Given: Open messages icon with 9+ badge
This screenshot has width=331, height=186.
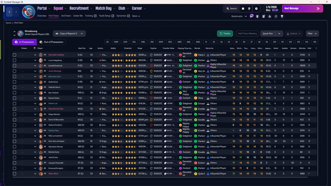Looking at the screenshot, I should tap(251, 16).
